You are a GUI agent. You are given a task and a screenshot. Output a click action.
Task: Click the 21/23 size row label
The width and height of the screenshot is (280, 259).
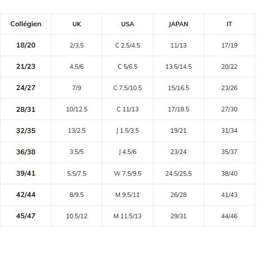[26, 67]
